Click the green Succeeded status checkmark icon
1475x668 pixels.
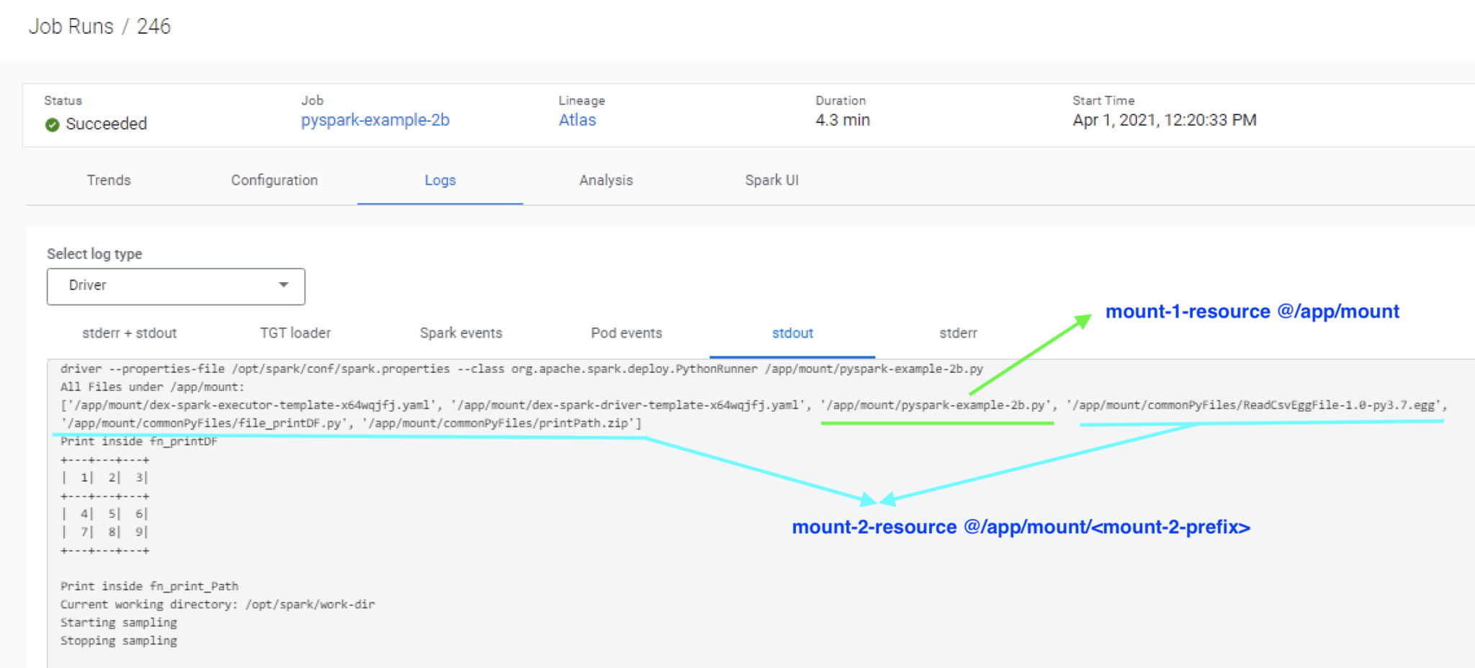click(52, 125)
